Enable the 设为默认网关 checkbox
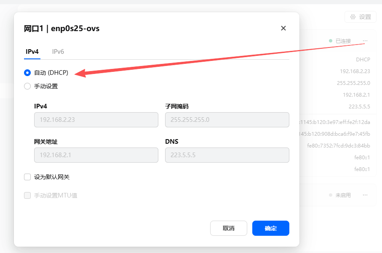The width and height of the screenshot is (382, 253). tap(27, 177)
